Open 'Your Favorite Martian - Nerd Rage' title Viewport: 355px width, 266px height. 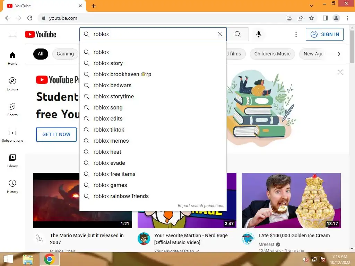point(191,239)
